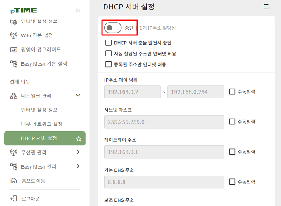281x206 pixels.
Task: Click the 홈으로 이동 house icon
Action: [x=14, y=181]
